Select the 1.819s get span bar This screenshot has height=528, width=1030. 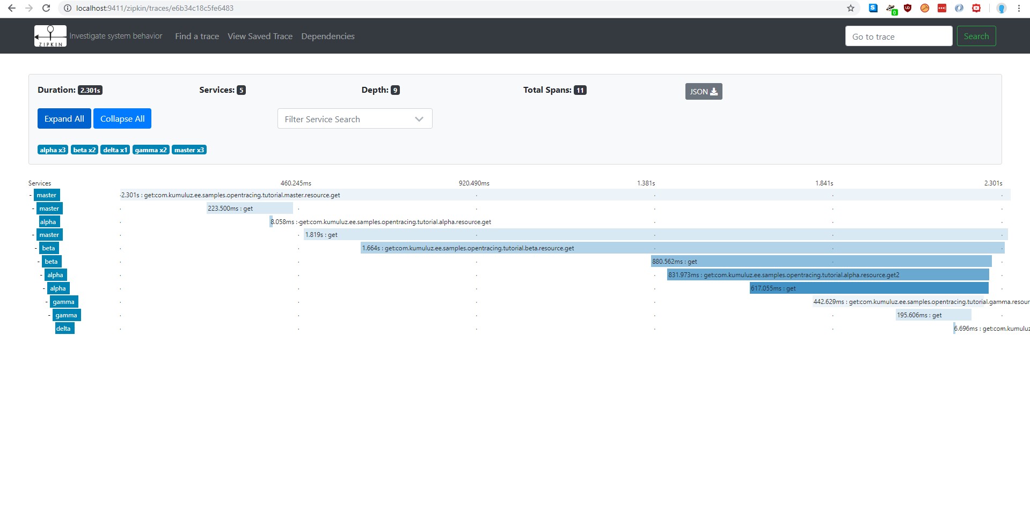[x=656, y=235]
